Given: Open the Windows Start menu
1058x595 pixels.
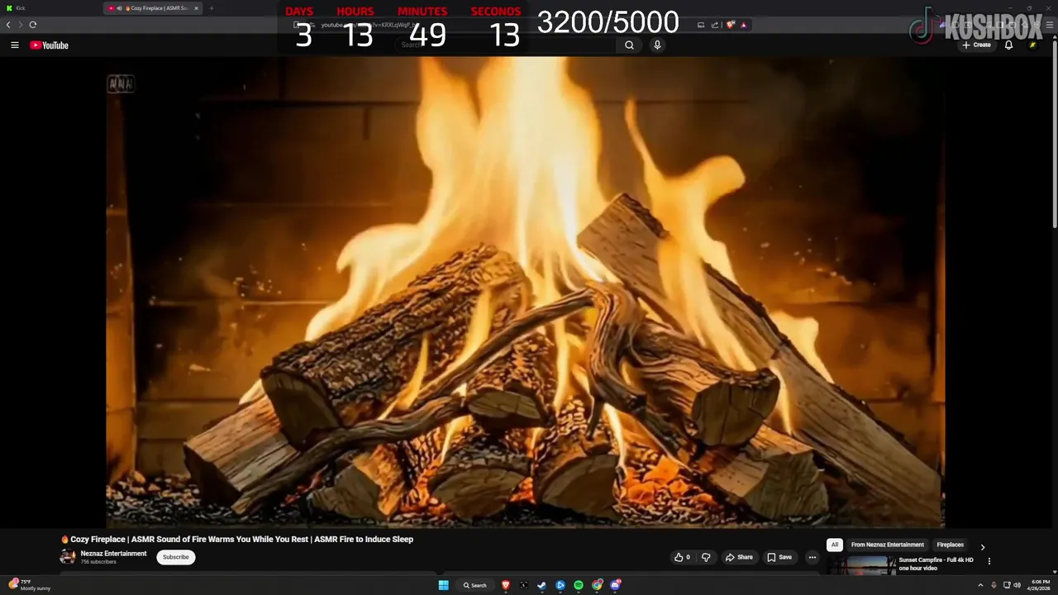Looking at the screenshot, I should tap(444, 585).
